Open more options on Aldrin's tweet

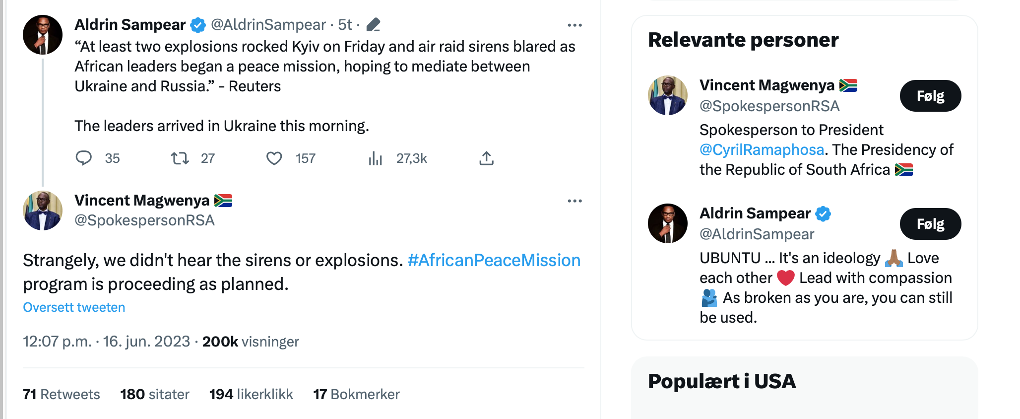574,25
